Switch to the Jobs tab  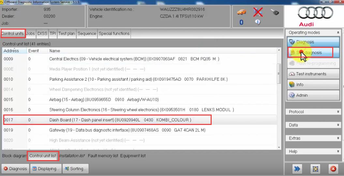(30, 34)
